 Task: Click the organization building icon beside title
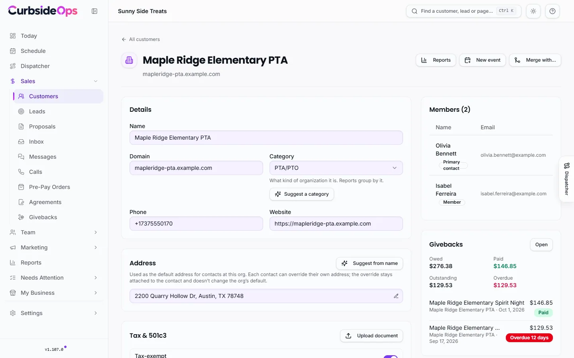coord(129,60)
